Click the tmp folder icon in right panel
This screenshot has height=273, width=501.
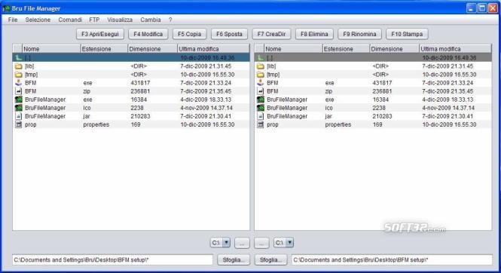261,75
